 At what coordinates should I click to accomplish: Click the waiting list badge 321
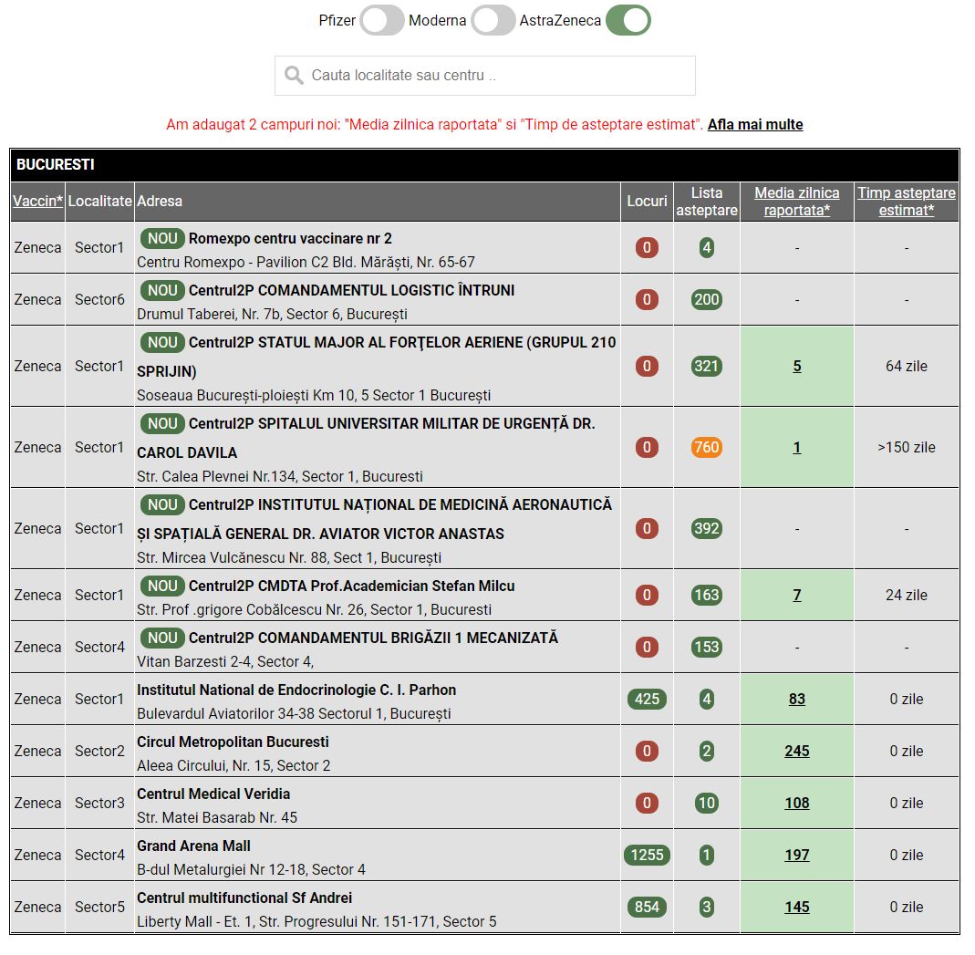coord(706,366)
